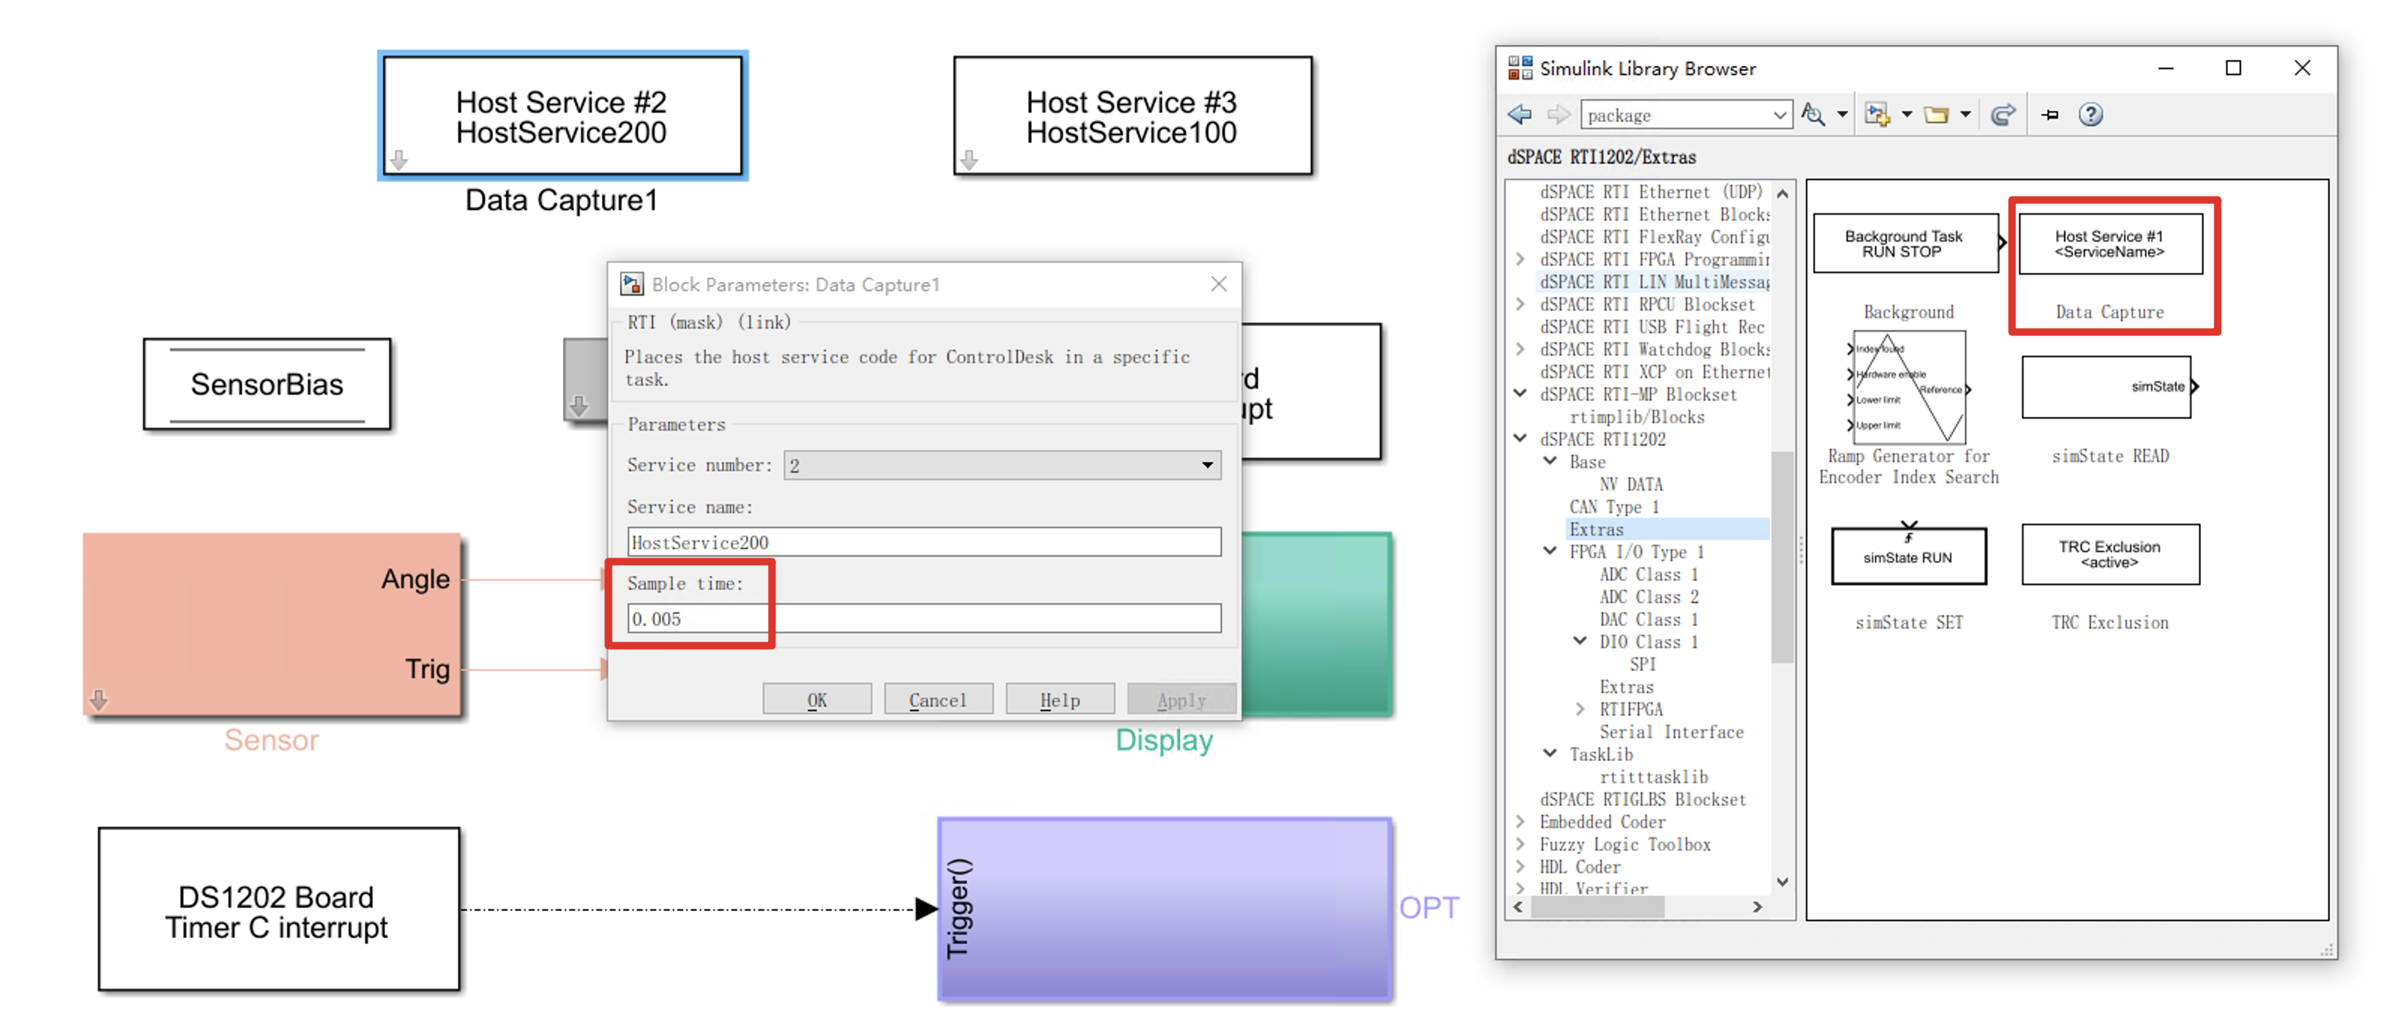Select the Data Capture Host Service block

[2109, 243]
